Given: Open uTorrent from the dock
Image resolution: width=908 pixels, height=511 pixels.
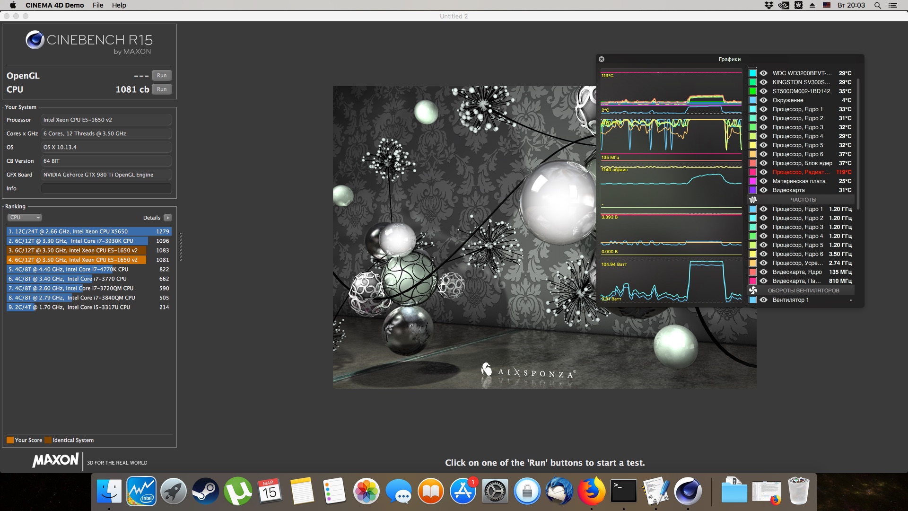Looking at the screenshot, I should click(x=237, y=492).
